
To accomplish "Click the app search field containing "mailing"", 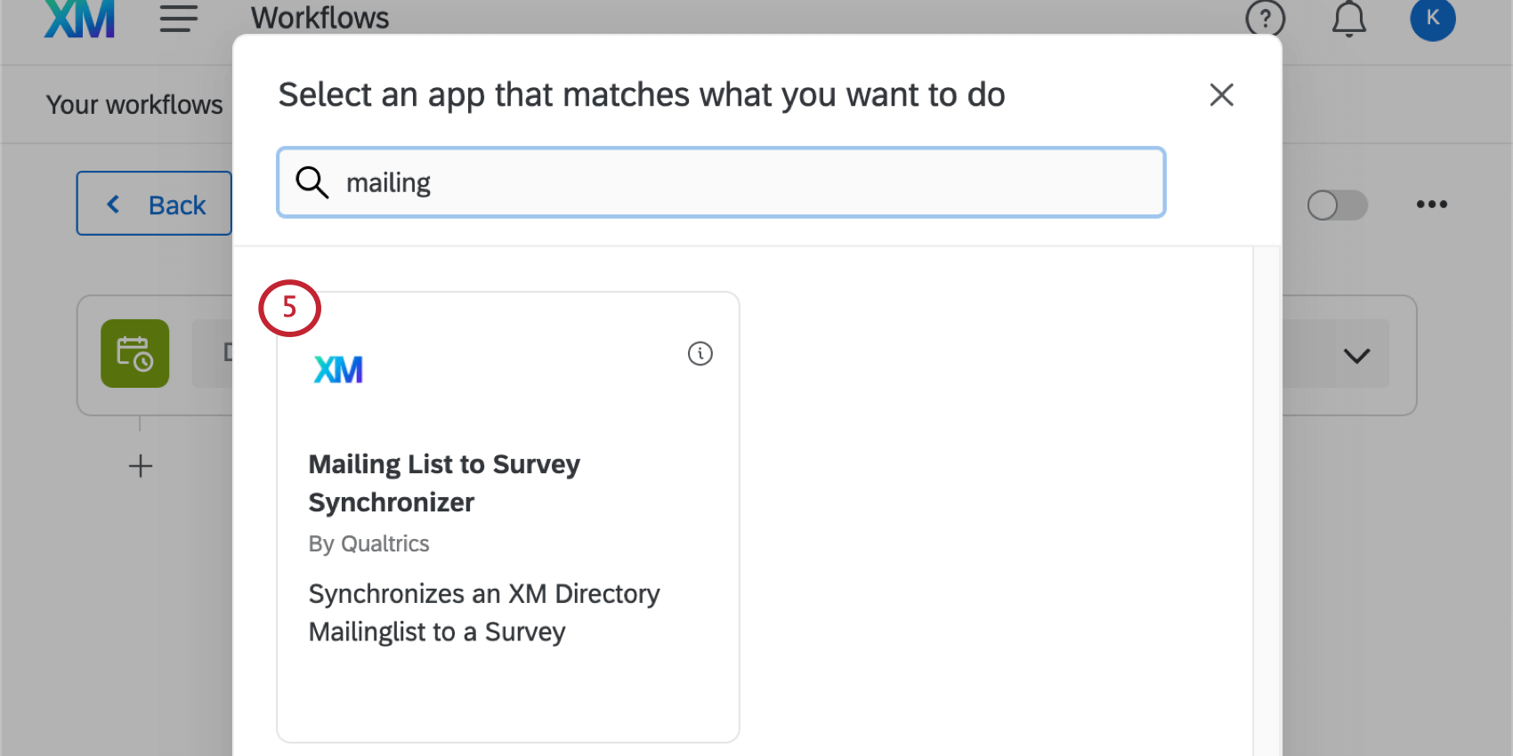I will tap(748, 182).
